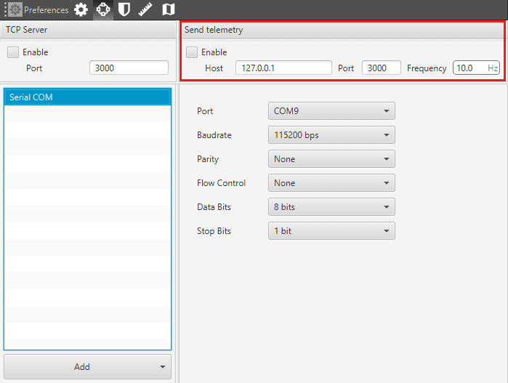This screenshot has height=383, width=508.
Task: Click the TCP Server section header
Action: coord(87,30)
